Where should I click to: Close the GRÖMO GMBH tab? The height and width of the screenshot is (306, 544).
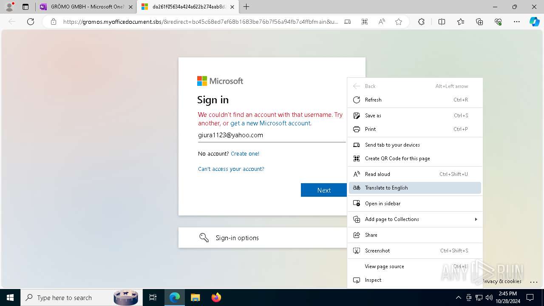click(130, 7)
